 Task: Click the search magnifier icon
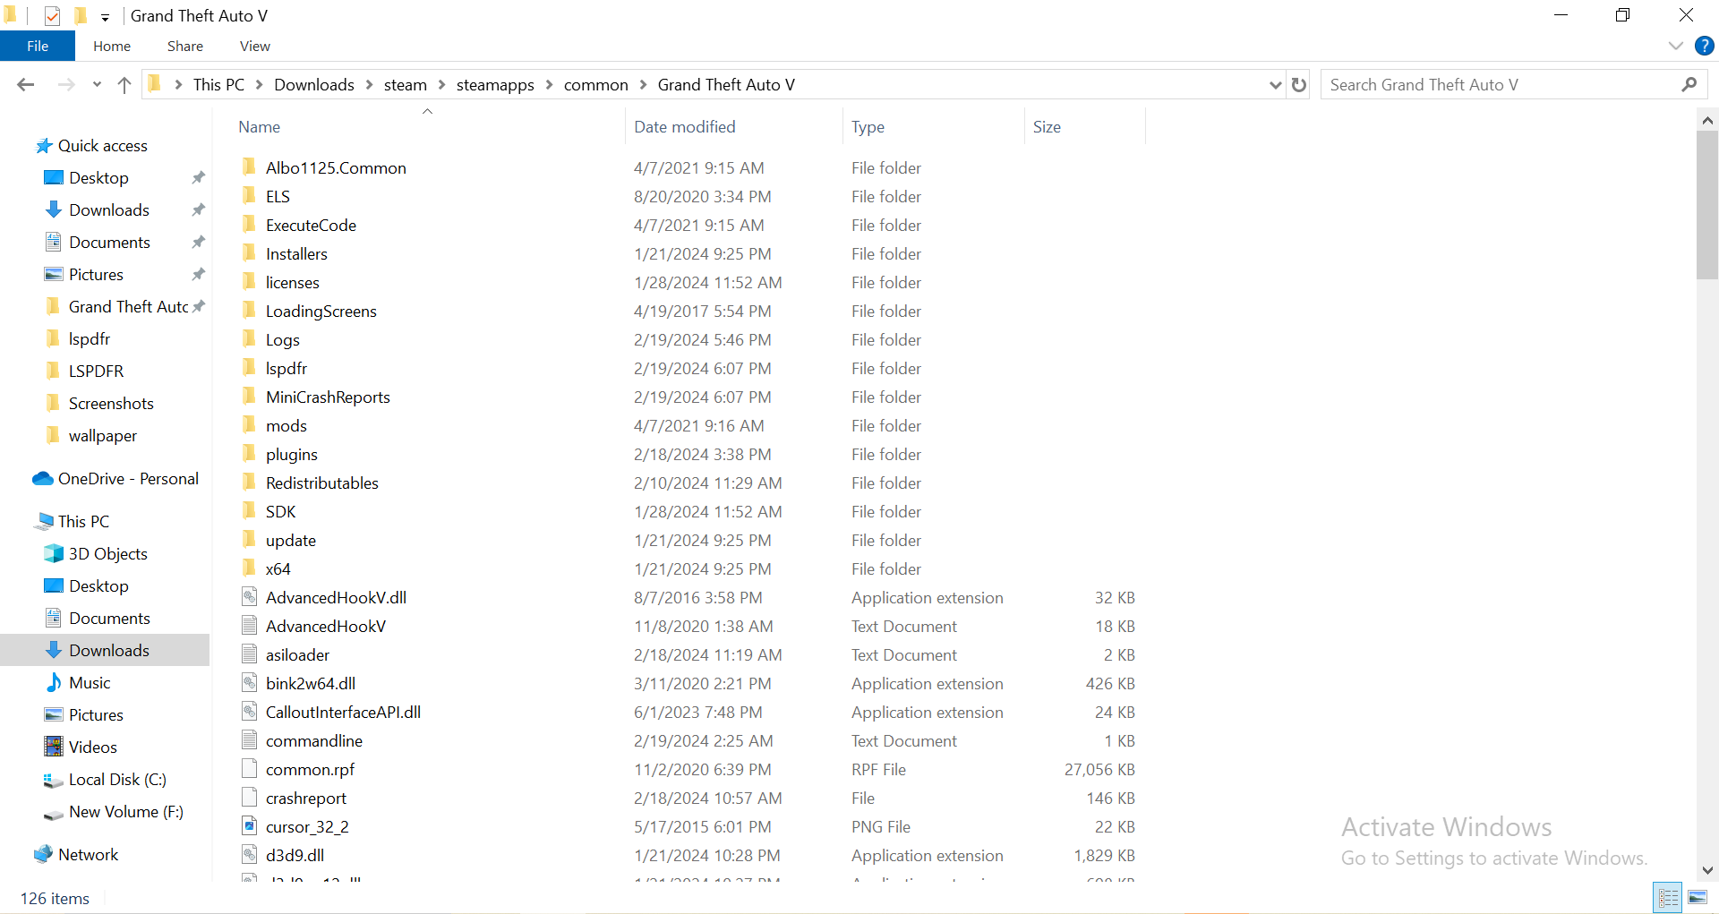coord(1689,85)
